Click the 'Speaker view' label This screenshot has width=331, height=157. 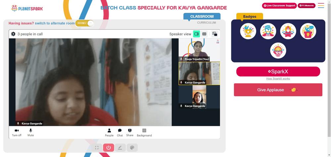(180, 34)
